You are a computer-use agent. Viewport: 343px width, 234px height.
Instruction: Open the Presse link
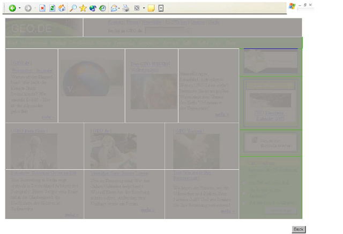[x=132, y=22]
